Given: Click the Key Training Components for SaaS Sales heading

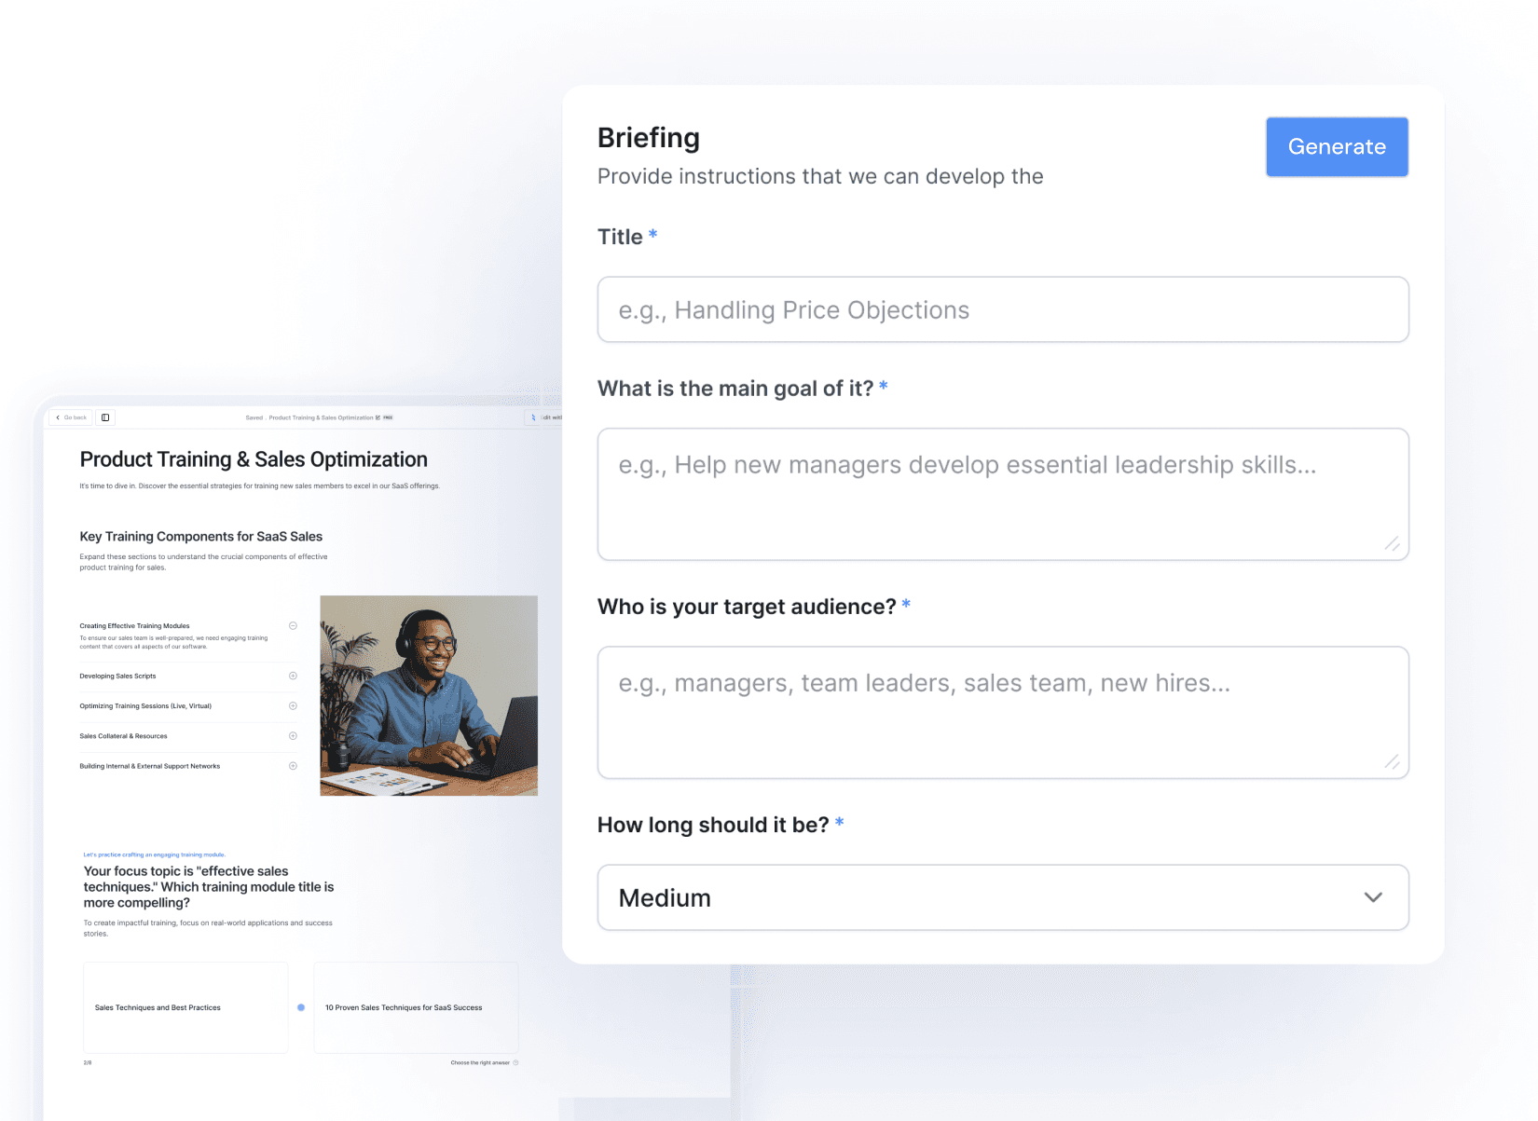Looking at the screenshot, I should 201,537.
